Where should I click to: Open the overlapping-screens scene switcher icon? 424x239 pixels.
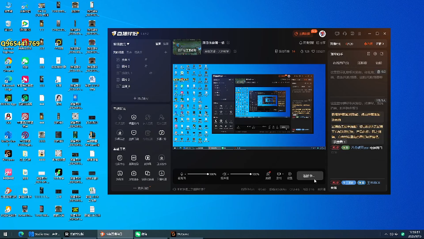148,173
